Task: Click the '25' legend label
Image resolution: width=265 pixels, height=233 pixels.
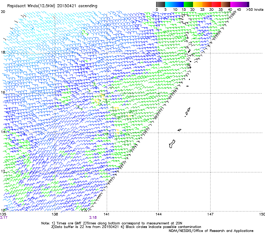Action: coord(202,10)
